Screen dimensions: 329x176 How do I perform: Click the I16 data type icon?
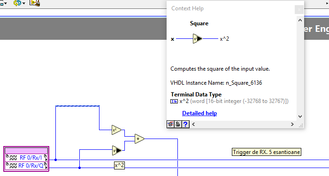tap(174, 101)
